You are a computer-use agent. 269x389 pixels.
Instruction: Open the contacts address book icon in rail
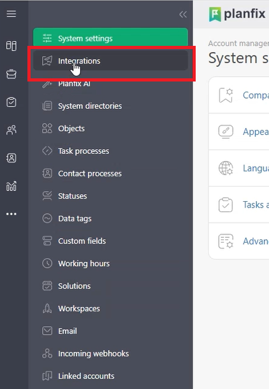coord(11,158)
